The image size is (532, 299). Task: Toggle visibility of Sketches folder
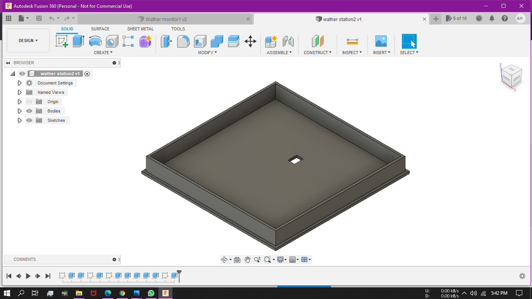pos(29,120)
